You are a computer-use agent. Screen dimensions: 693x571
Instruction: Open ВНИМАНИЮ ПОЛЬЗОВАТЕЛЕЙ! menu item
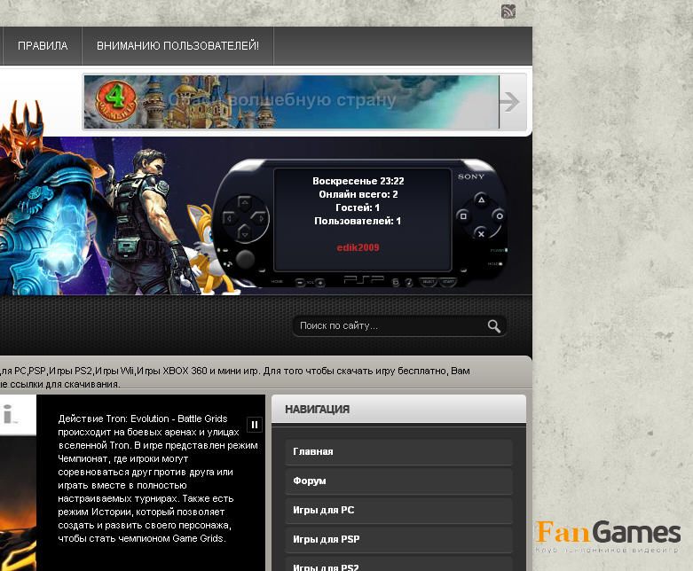177,46
